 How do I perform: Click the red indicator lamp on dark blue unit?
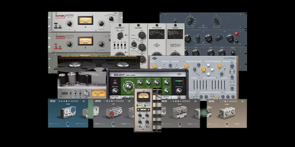[x=237, y=34]
